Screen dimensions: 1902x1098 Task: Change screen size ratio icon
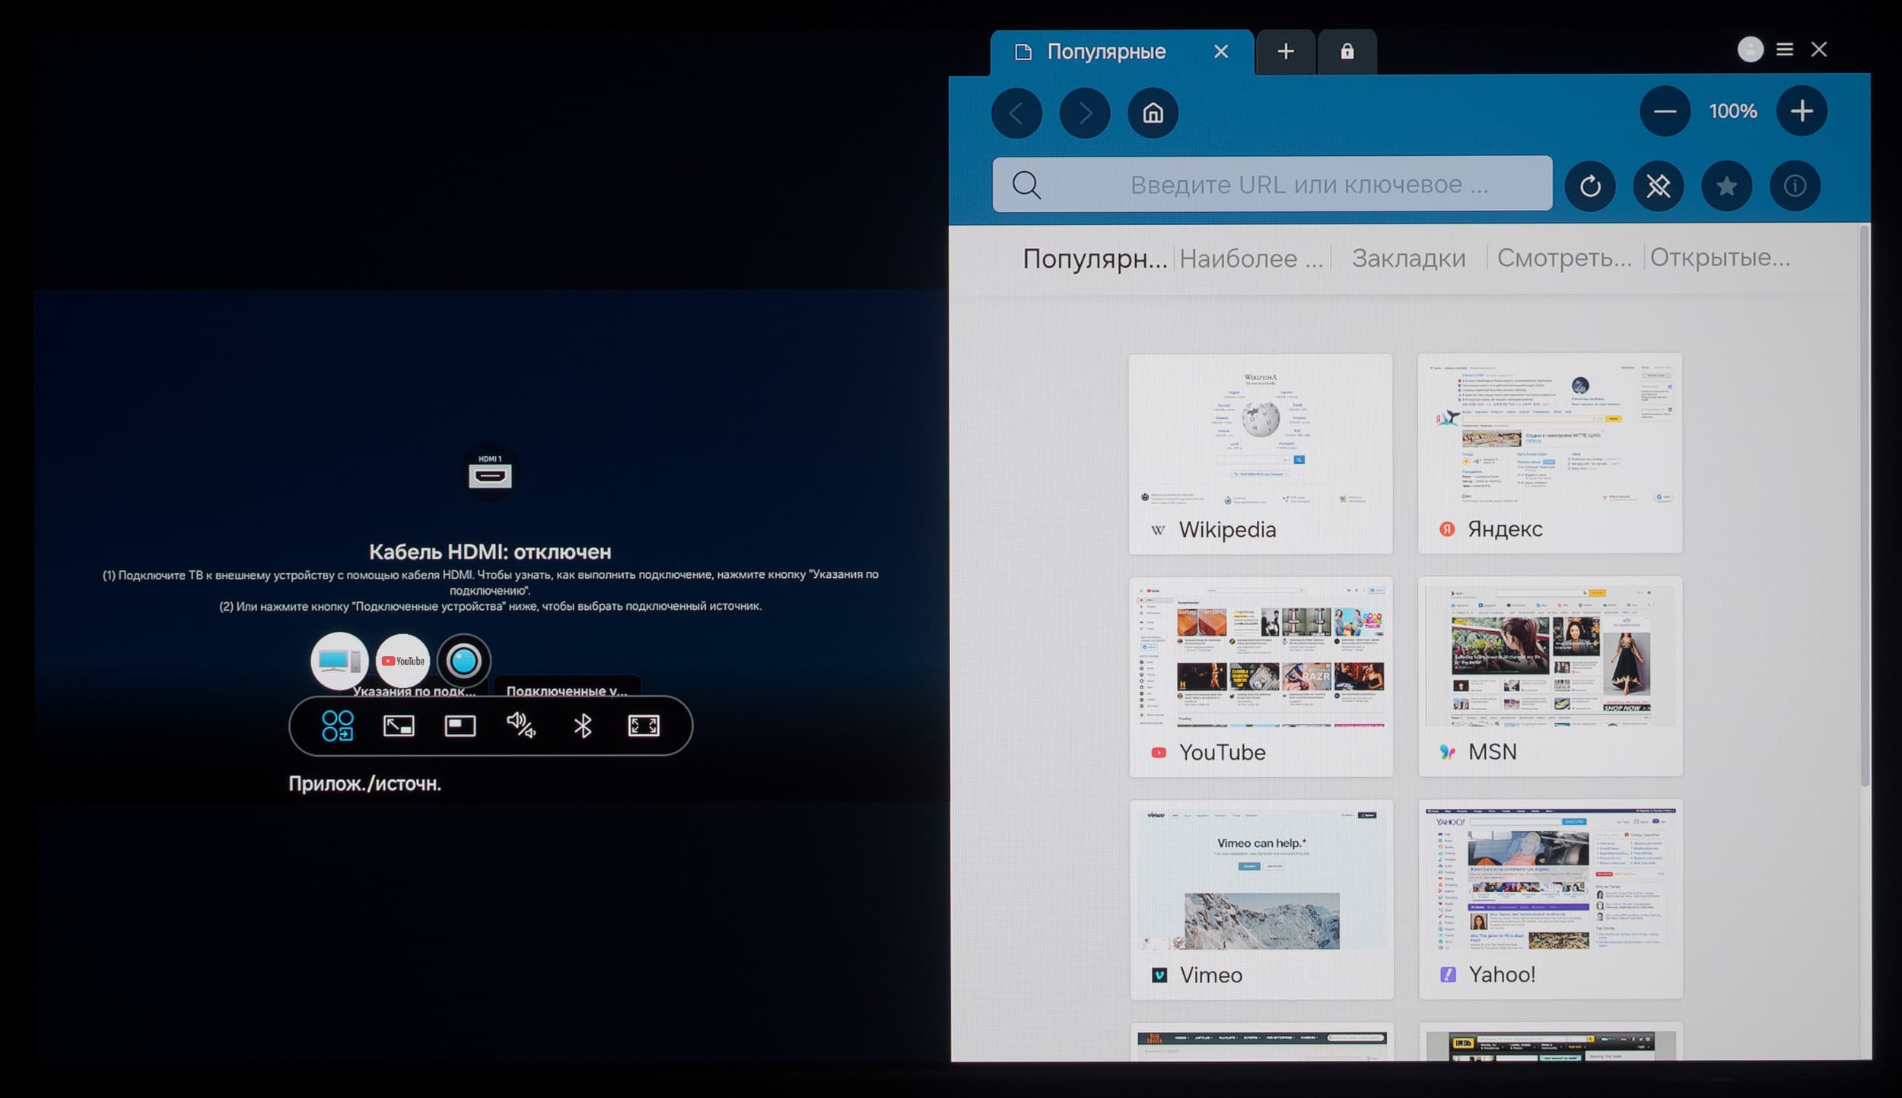(399, 725)
